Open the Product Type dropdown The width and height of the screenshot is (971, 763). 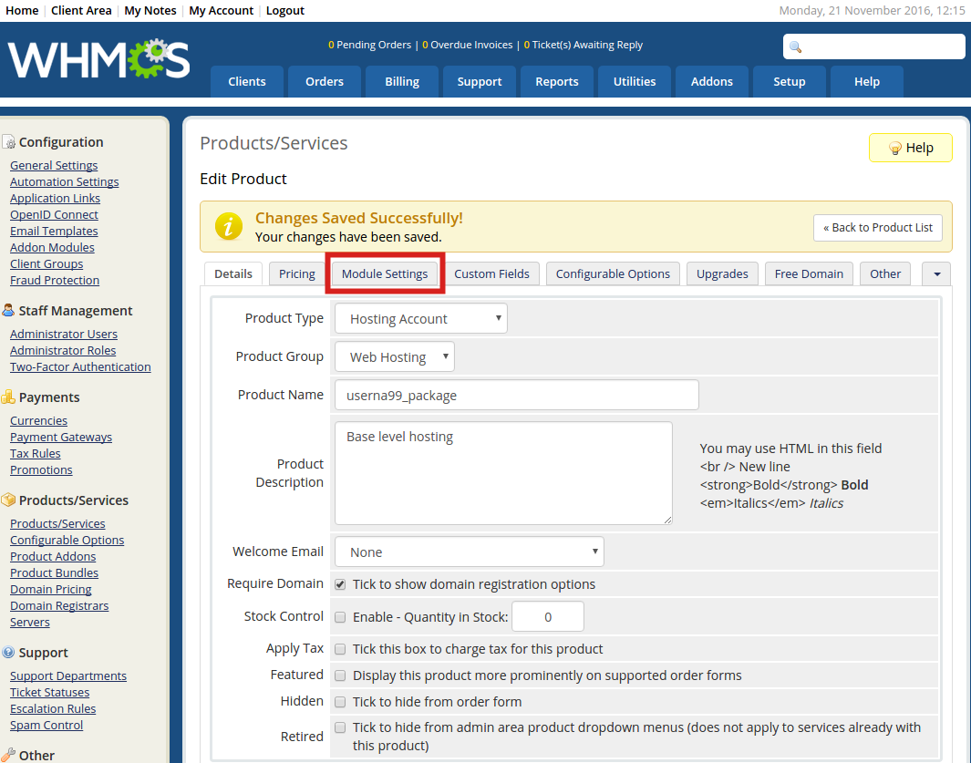coord(421,319)
